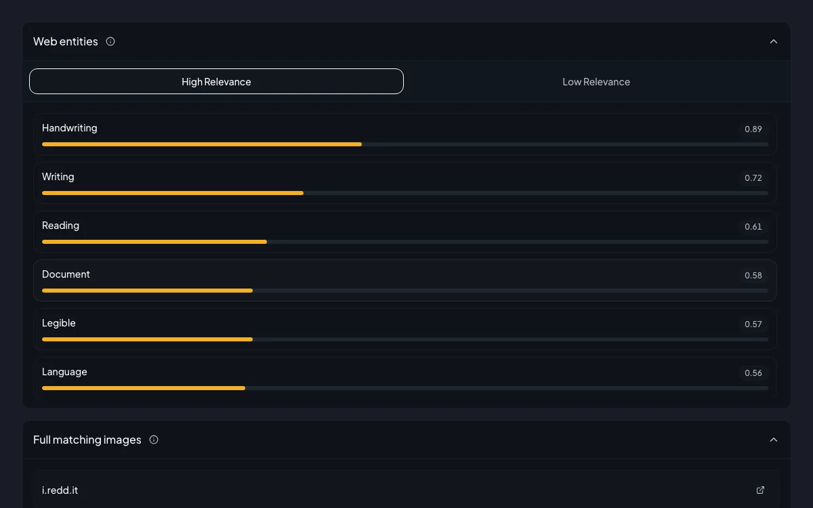The width and height of the screenshot is (813, 508).
Task: Click the Reading relevance bar
Action: (405, 242)
